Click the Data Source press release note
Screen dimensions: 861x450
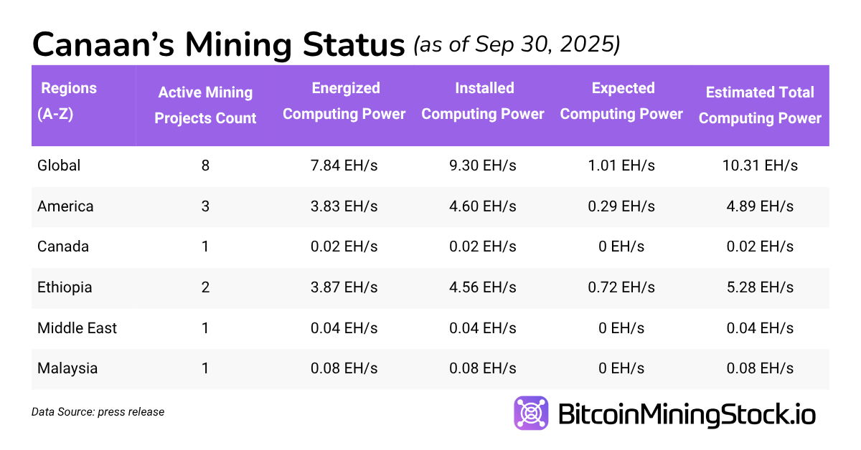[x=98, y=412]
